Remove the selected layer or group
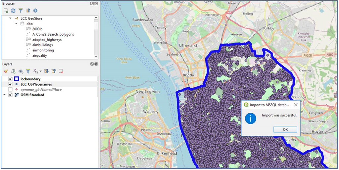 click(x=61, y=71)
